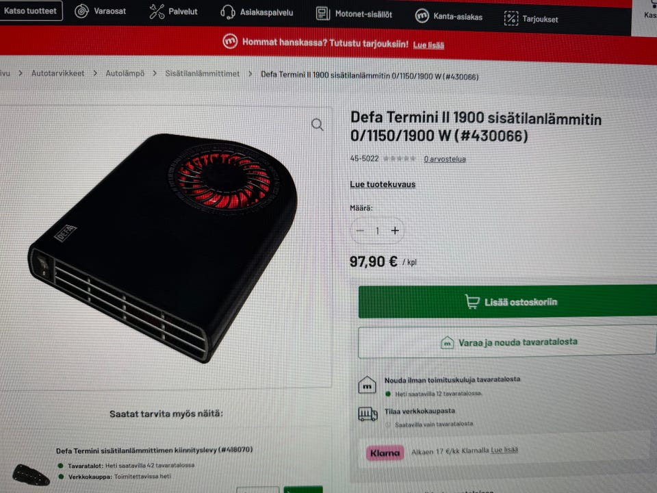Click Varaa ja nouda tavaratalosta button
Image resolution: width=657 pixels, height=493 pixels.
point(507,342)
